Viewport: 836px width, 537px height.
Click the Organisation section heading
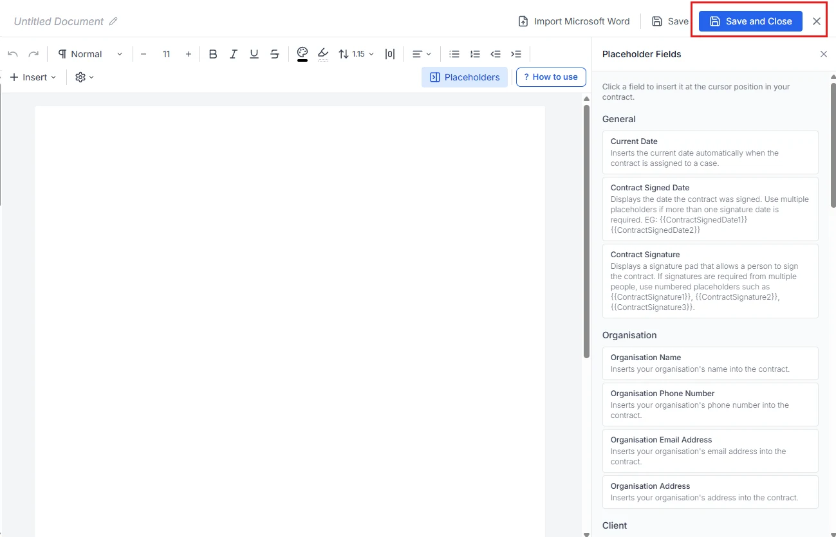[x=629, y=335]
